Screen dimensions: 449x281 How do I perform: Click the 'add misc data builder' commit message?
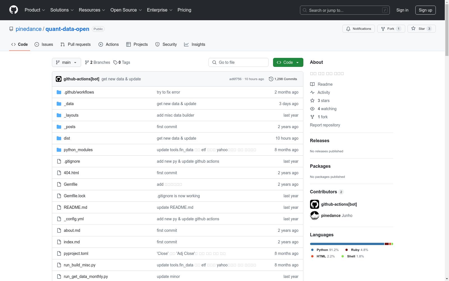(x=175, y=115)
